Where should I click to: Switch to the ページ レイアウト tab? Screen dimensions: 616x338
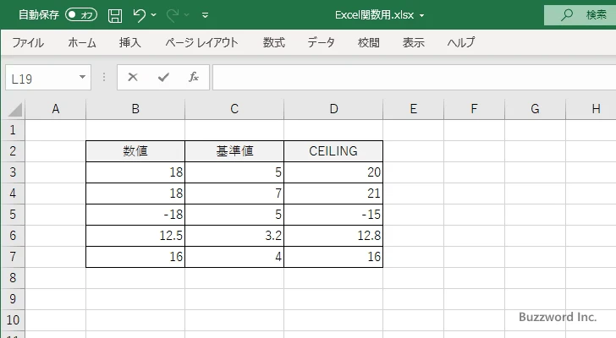click(201, 42)
